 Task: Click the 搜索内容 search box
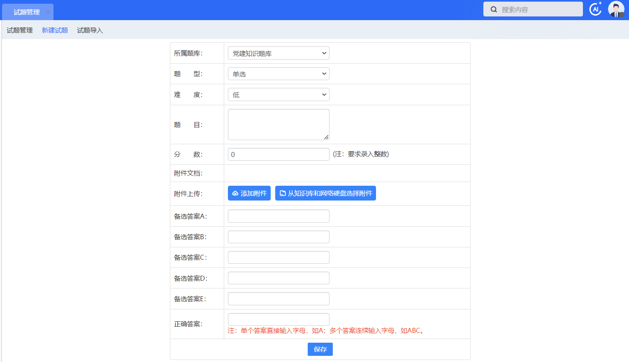pos(539,9)
